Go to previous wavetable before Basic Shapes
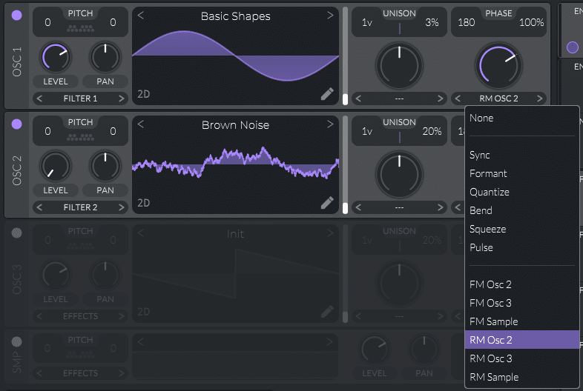Screen dimensions: 583x391 [140, 16]
